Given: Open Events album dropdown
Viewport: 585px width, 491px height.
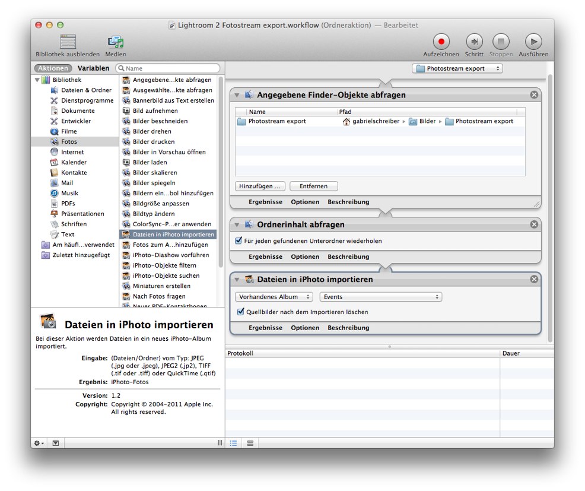Looking at the screenshot, I should pyautogui.click(x=380, y=297).
